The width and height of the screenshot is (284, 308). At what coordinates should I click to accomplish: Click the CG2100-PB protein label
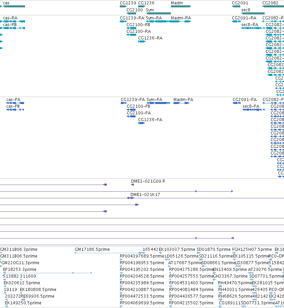138,106
